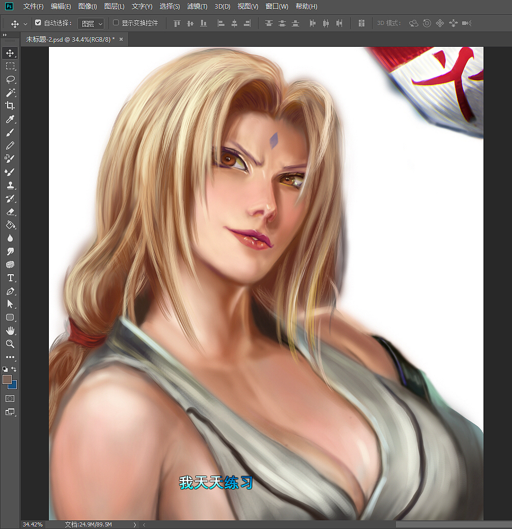Align right edges of layers

pyautogui.click(x=247, y=23)
